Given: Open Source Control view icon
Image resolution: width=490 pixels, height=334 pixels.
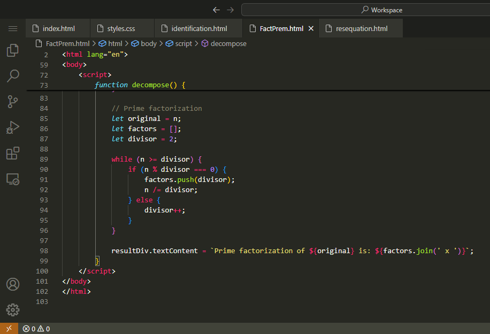Looking at the screenshot, I should 13,102.
